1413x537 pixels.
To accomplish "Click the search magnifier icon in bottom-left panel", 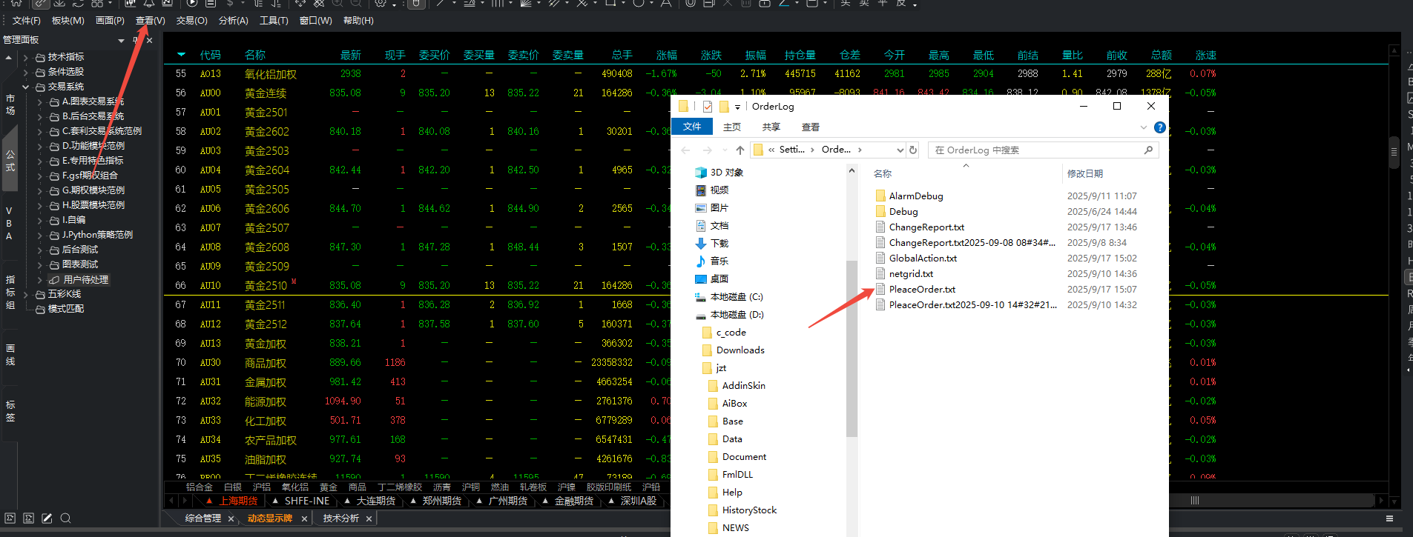I will (x=65, y=518).
